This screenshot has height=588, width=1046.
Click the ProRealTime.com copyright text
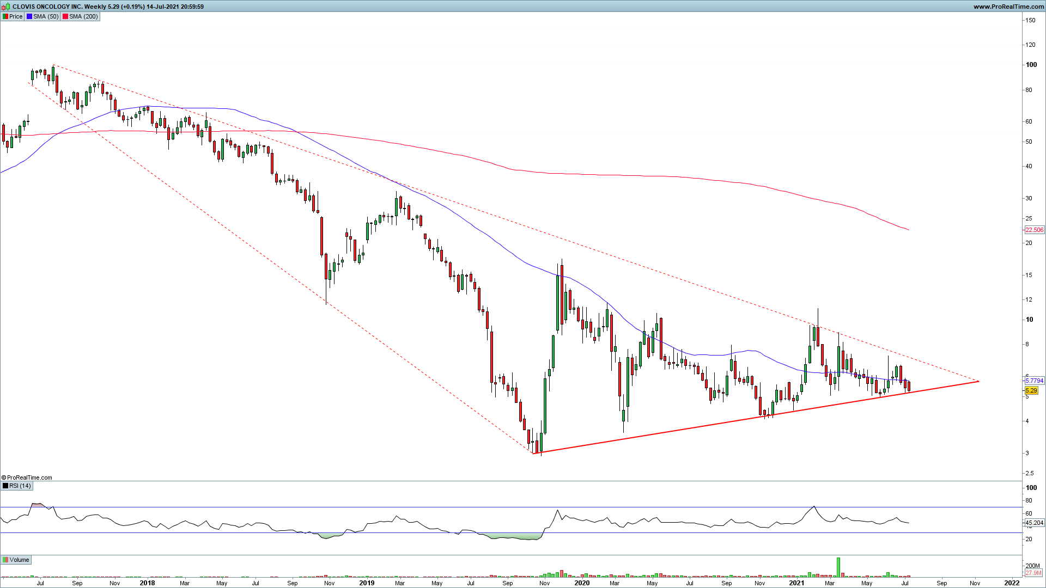[27, 477]
